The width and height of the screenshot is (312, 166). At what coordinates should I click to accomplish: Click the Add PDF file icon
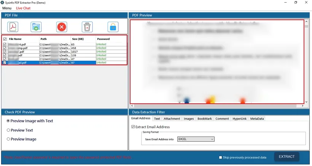pos(13,27)
